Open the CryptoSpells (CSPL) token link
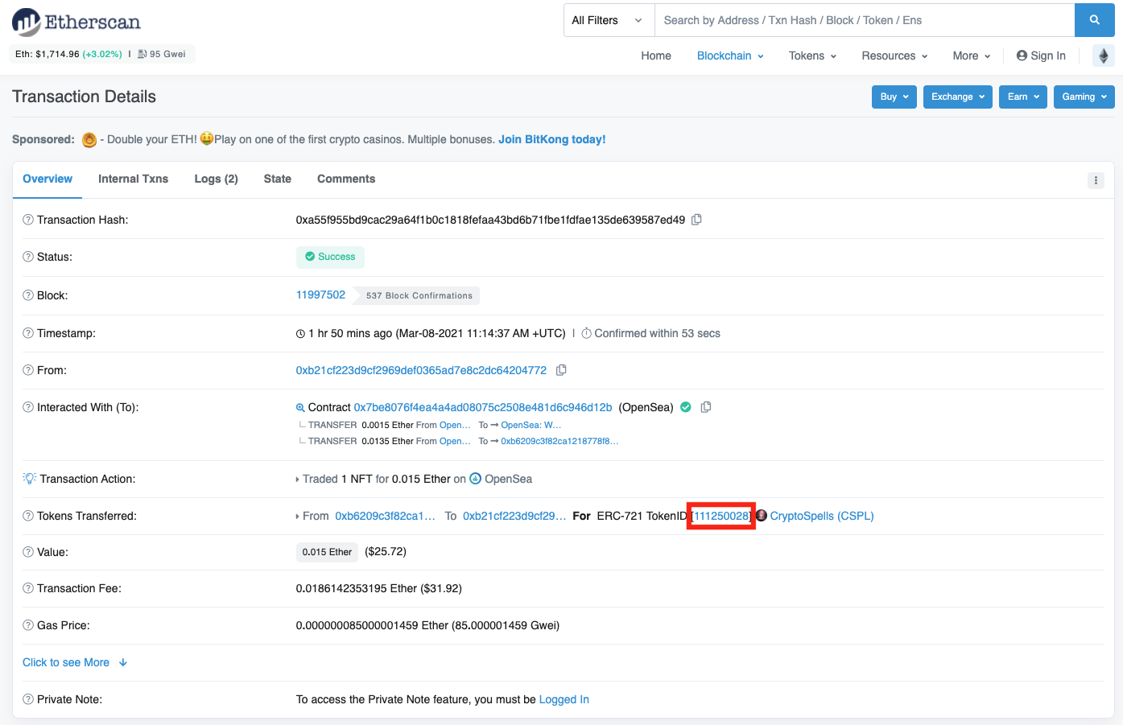Image resolution: width=1123 pixels, height=725 pixels. 822,516
